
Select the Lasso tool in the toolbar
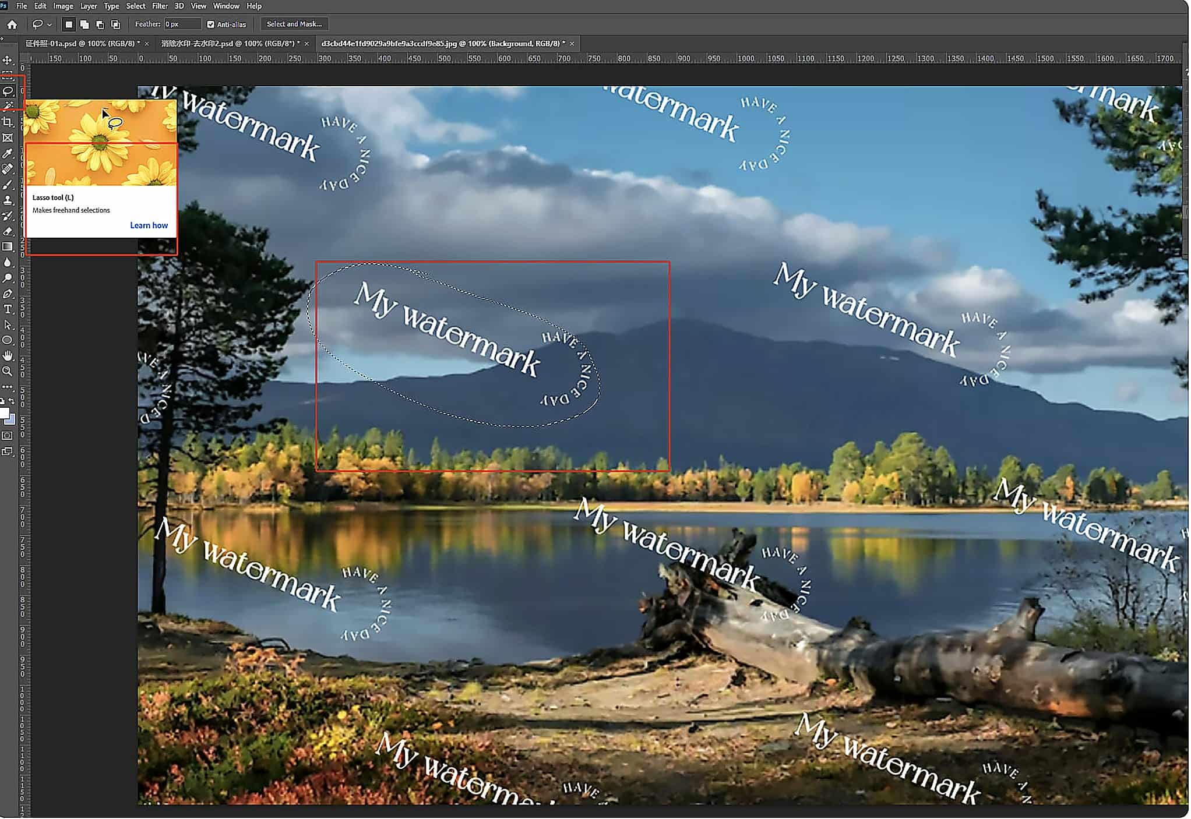click(x=8, y=91)
